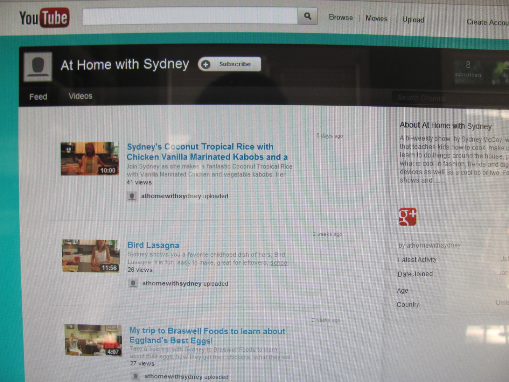Subscribe to At Home with Sydney

(x=229, y=64)
